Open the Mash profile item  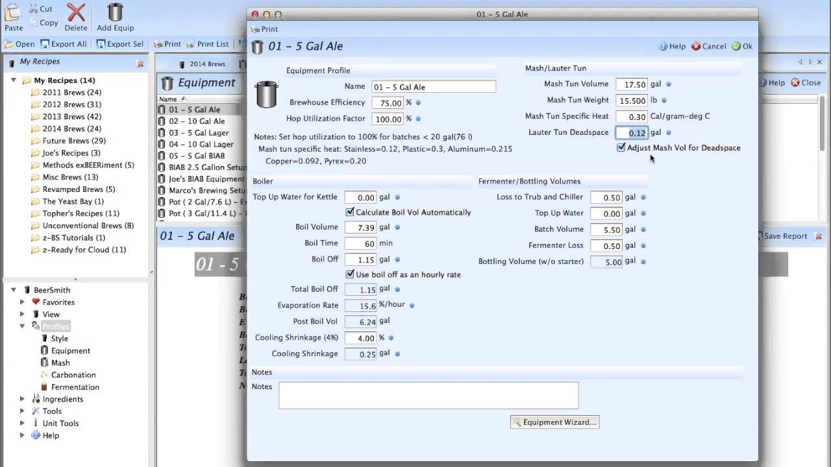point(55,363)
